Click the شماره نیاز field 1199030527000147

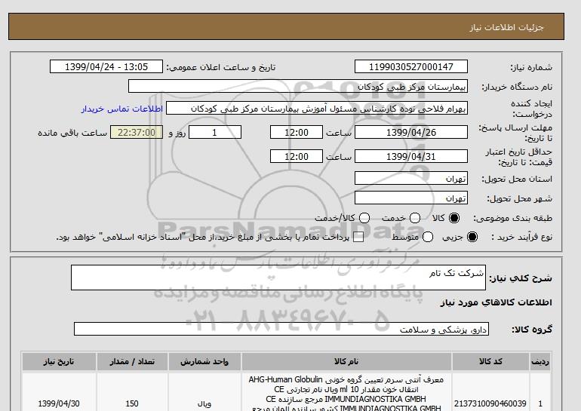[411, 66]
